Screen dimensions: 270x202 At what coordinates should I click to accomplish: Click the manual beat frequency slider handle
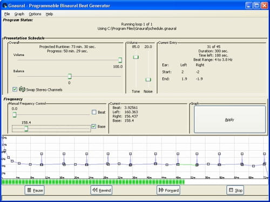point(15,115)
